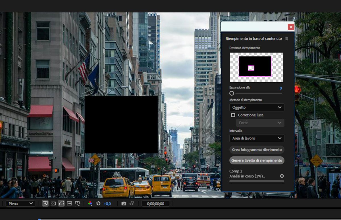
Task: Open grid and guide options icon
Action: [x=77, y=204]
